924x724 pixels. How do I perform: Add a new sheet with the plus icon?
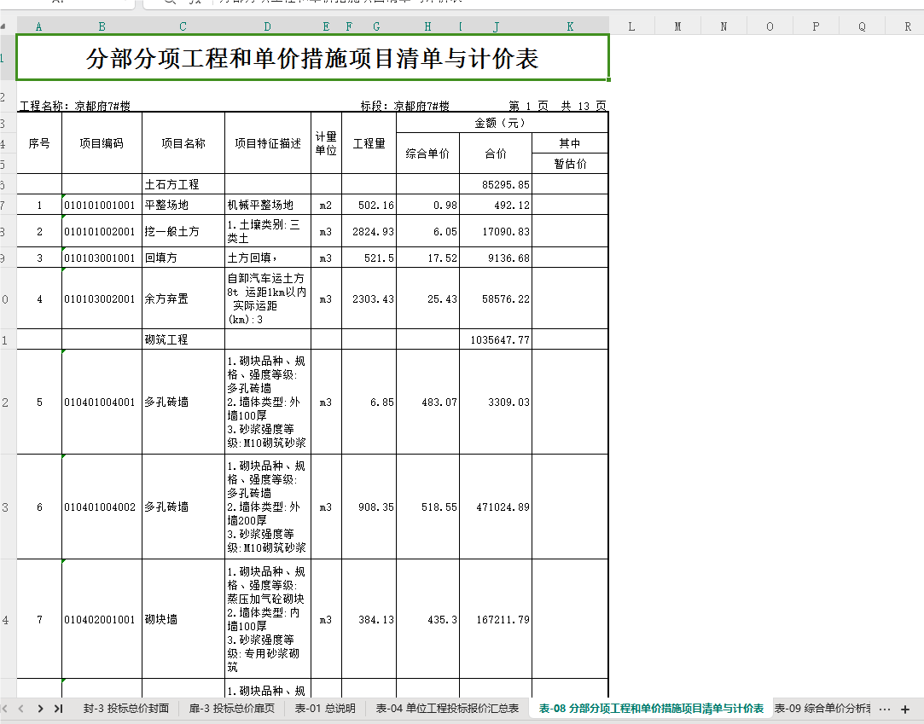[905, 710]
